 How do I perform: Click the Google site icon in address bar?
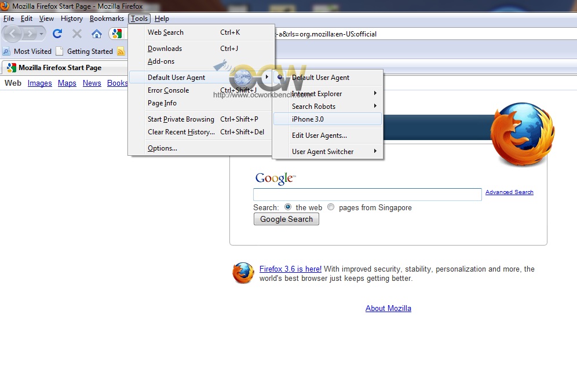116,34
